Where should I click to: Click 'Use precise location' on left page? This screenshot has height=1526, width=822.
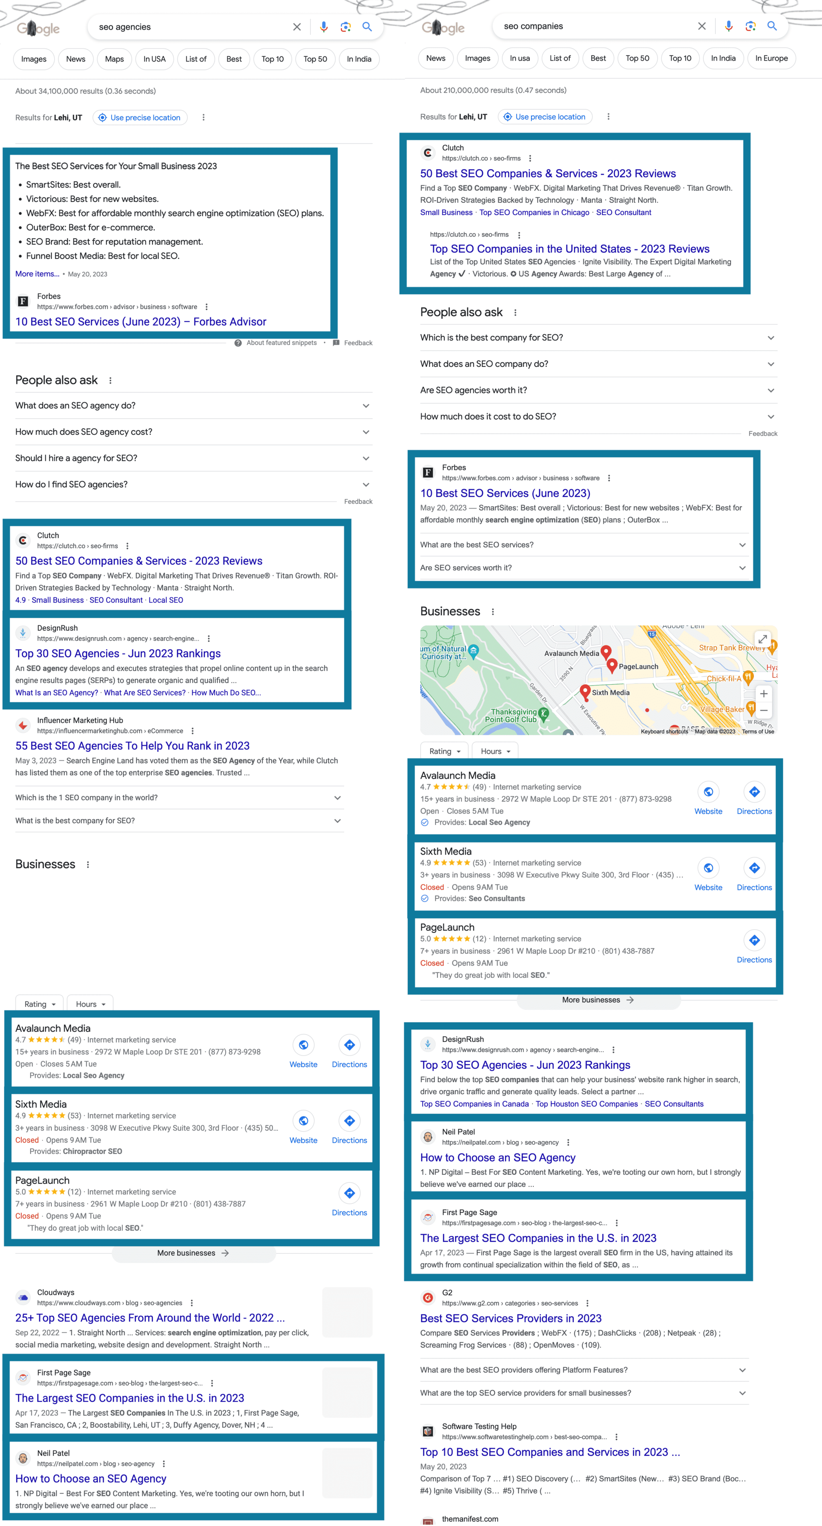[x=140, y=117]
